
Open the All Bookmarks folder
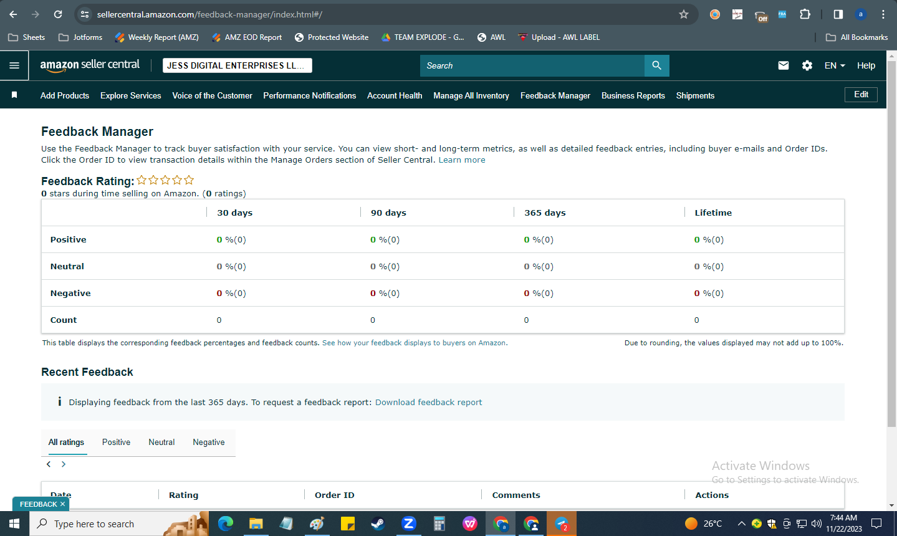pos(856,37)
